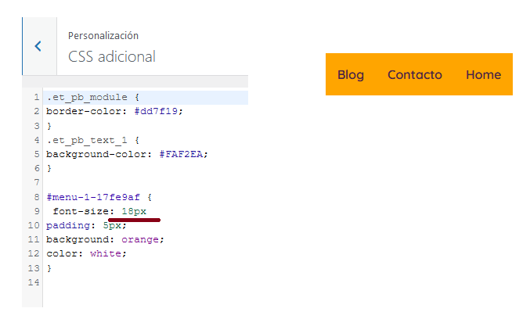
Task: Open the Contacto menu link
Action: [415, 74]
